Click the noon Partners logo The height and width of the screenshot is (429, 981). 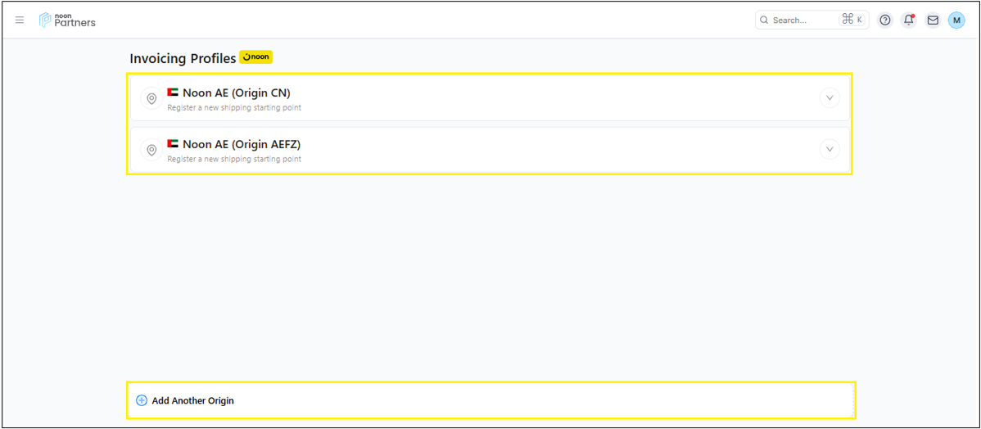[x=67, y=20]
